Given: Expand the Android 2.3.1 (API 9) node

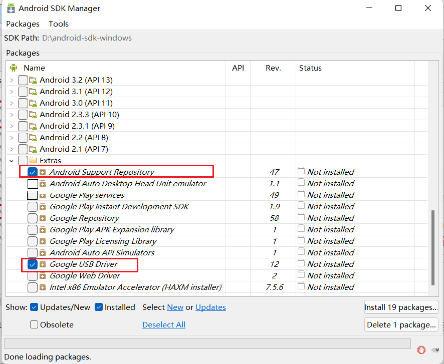Looking at the screenshot, I should 12,126.
